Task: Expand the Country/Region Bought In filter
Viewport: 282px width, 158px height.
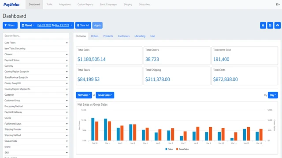Action: tap(36, 72)
